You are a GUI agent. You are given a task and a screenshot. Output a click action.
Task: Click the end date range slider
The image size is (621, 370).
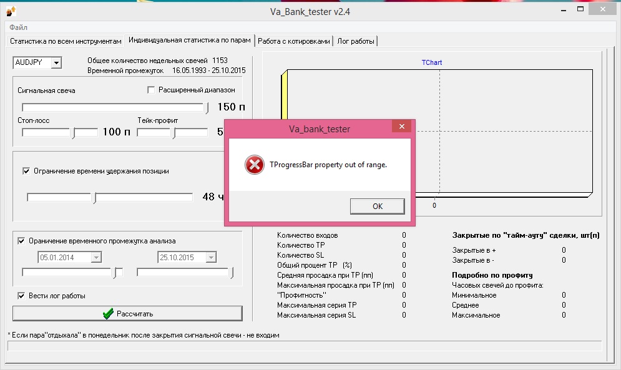185,272
